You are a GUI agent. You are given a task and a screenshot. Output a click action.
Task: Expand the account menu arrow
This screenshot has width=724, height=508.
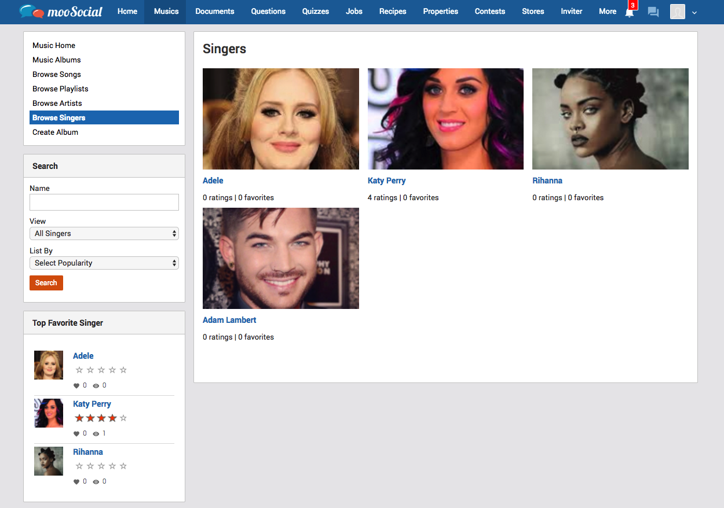click(x=694, y=12)
